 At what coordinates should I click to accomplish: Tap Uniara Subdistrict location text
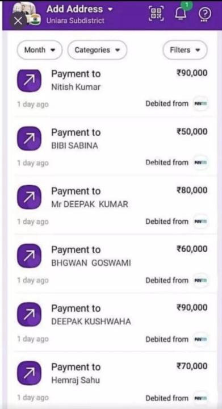[x=76, y=20]
